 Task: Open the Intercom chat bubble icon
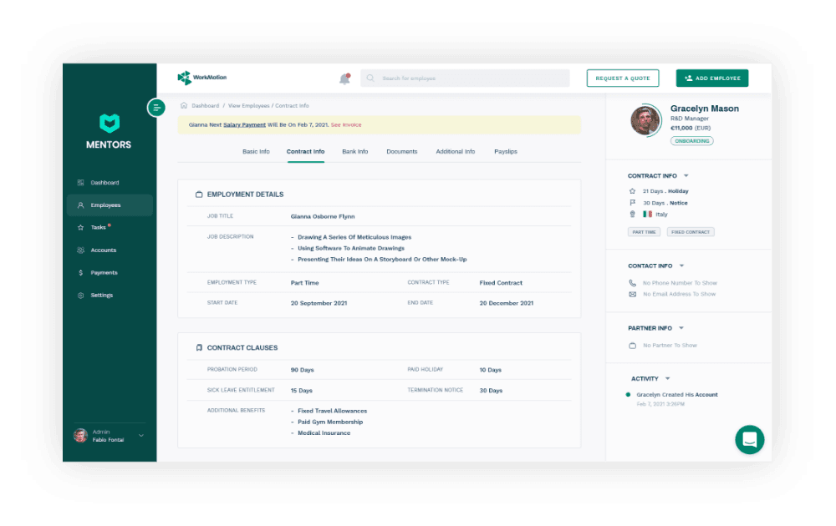click(749, 439)
